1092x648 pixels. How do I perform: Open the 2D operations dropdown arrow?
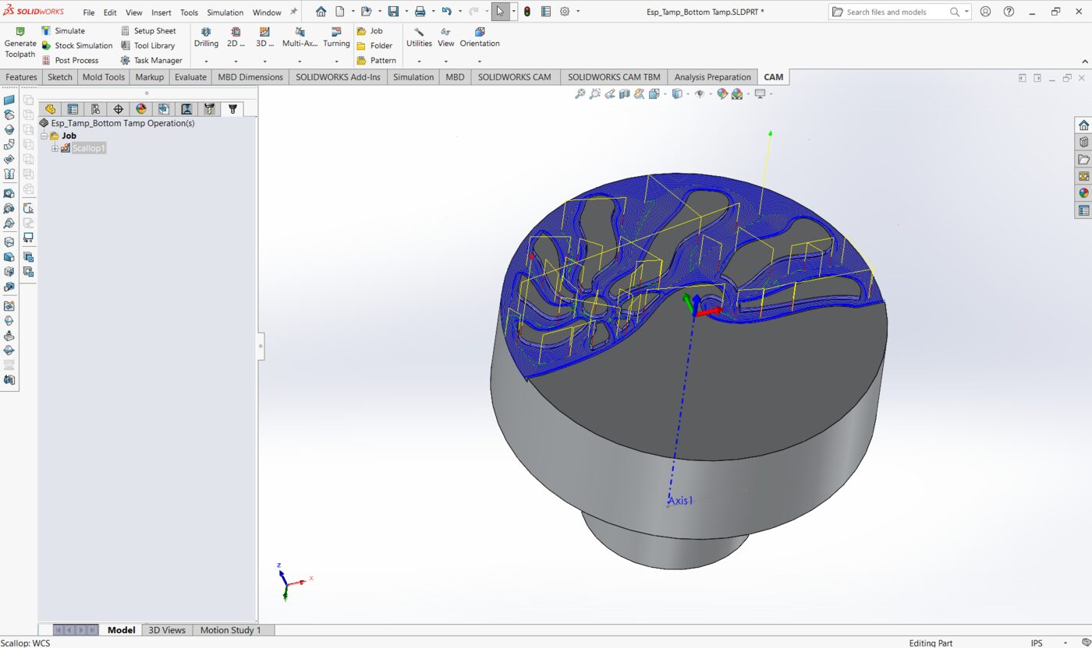236,61
